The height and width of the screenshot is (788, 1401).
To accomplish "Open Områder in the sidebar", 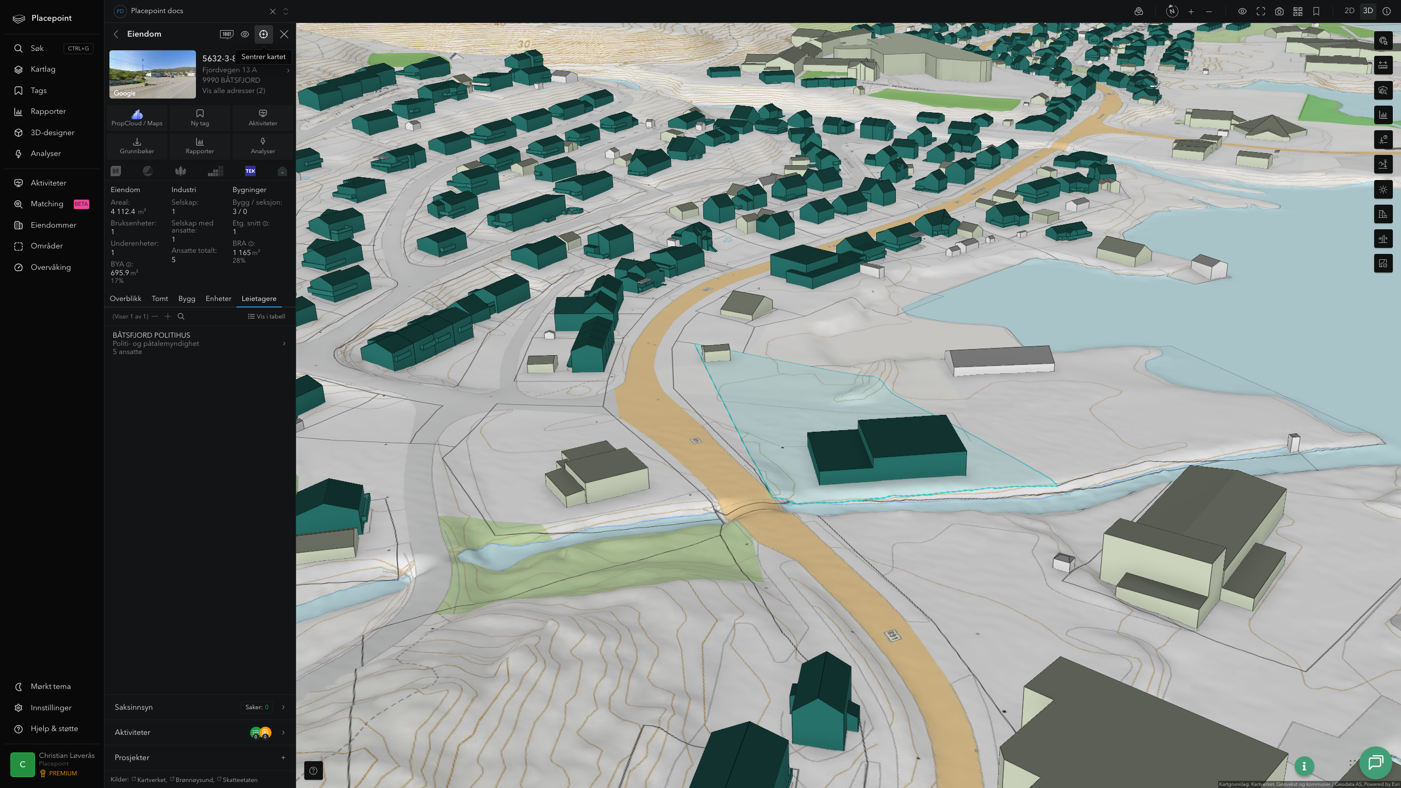I will [53, 246].
